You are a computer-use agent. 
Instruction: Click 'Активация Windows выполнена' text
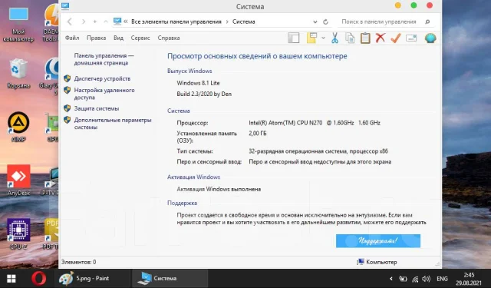click(219, 189)
